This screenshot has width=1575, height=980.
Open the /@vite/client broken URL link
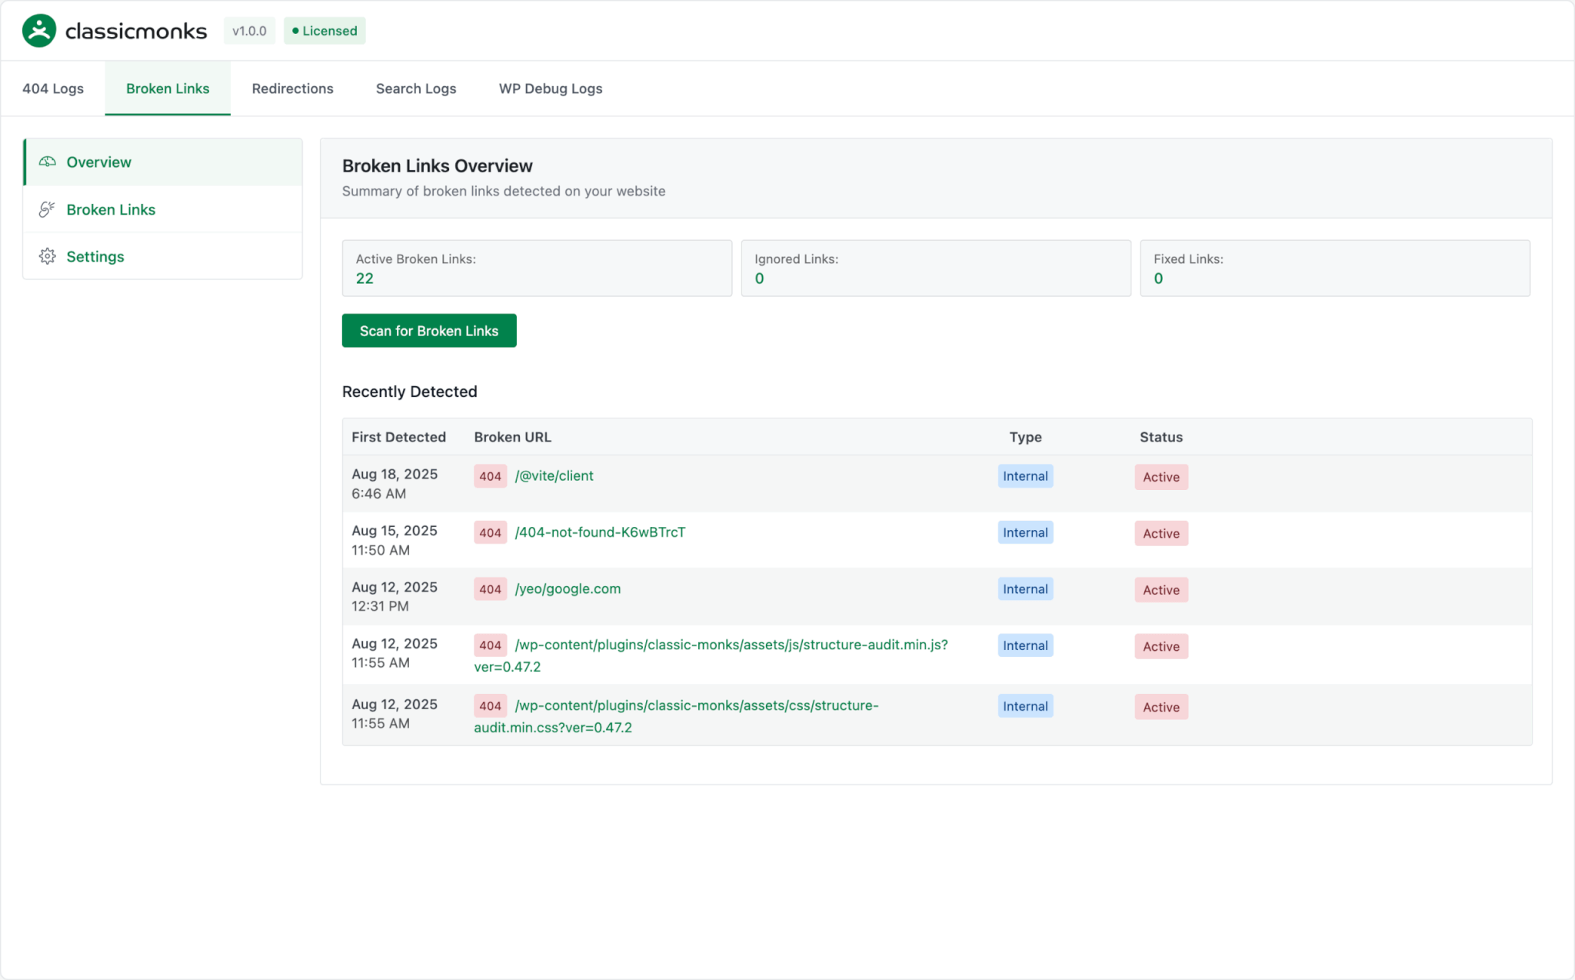(x=554, y=475)
